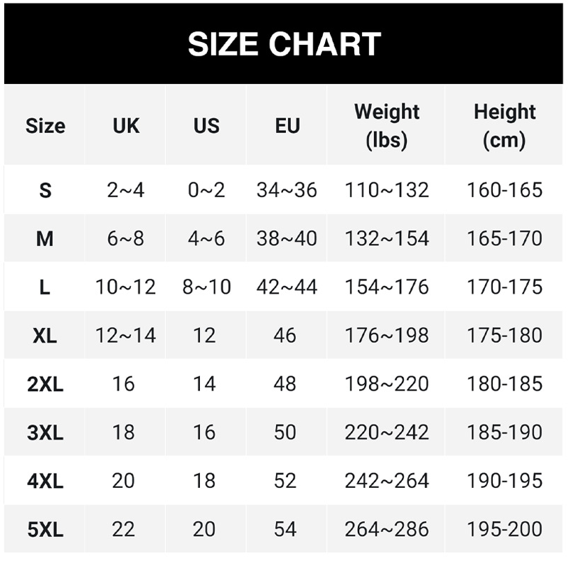Click the 165-170 height cell
Image resolution: width=569 pixels, height=569 pixels.
504,238
